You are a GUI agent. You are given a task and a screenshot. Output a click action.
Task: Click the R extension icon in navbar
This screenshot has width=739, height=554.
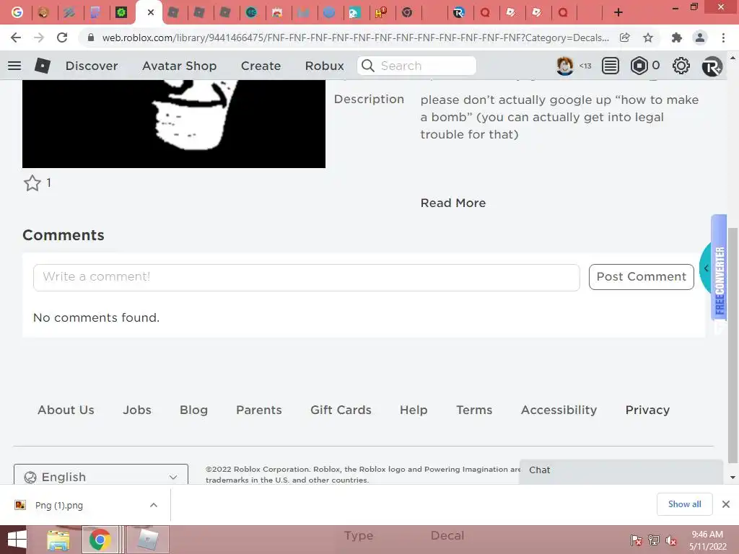(712, 66)
